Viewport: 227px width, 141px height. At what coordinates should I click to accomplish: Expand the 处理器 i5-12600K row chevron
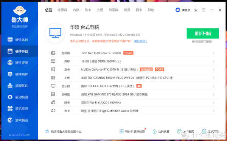point(214,53)
